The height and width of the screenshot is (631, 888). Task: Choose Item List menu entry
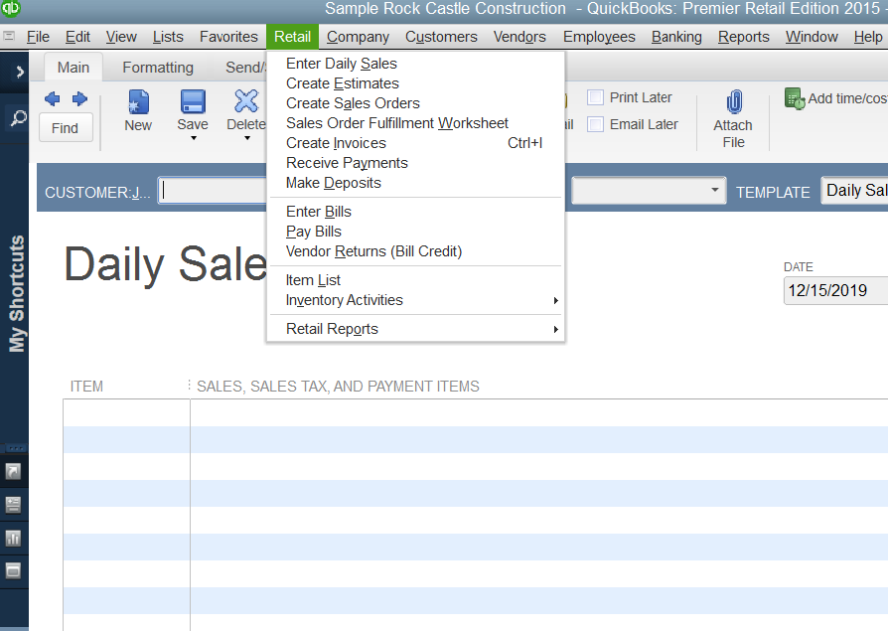[x=415, y=280]
